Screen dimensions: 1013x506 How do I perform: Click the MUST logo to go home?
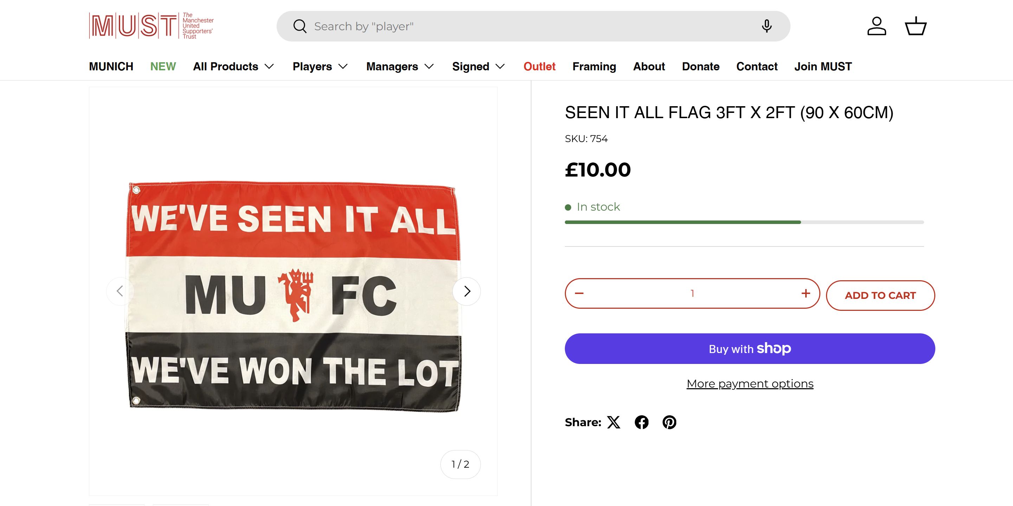coord(151,26)
